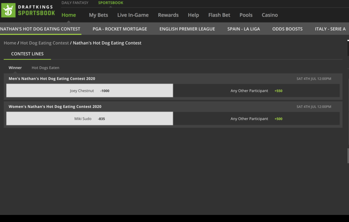
Task: Click the Hot Dog Eating Contest breadcrumb link
Action: click(x=44, y=43)
